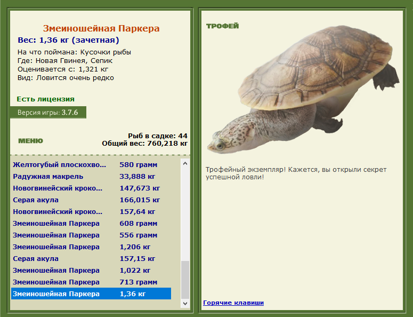Click the turtle trophy image

click(303, 90)
